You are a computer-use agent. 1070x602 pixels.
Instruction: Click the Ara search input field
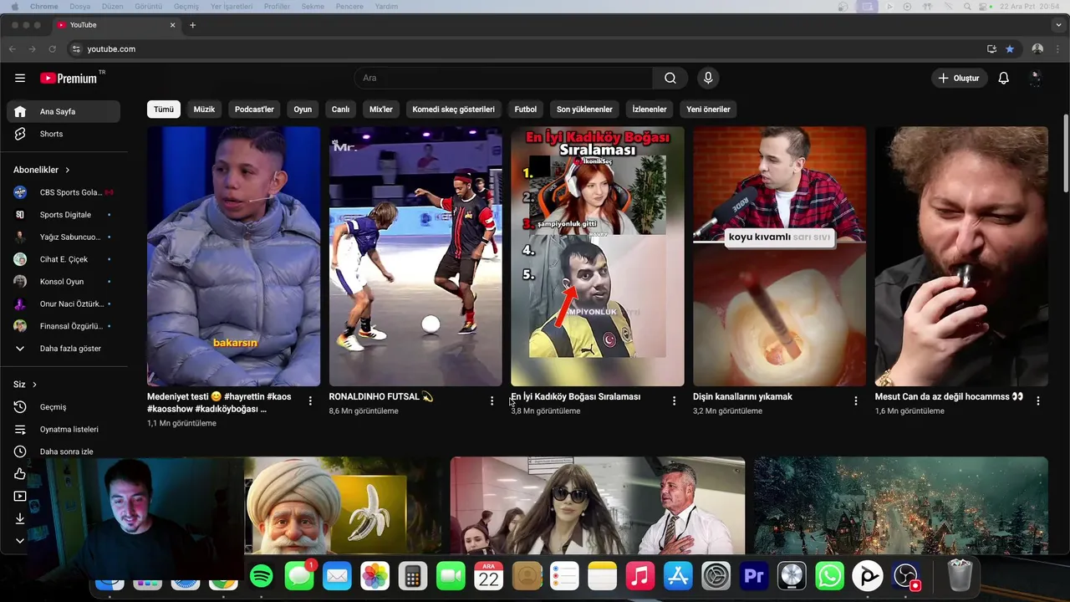(503, 78)
